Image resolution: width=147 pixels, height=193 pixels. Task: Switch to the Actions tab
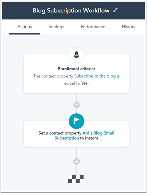(25, 27)
